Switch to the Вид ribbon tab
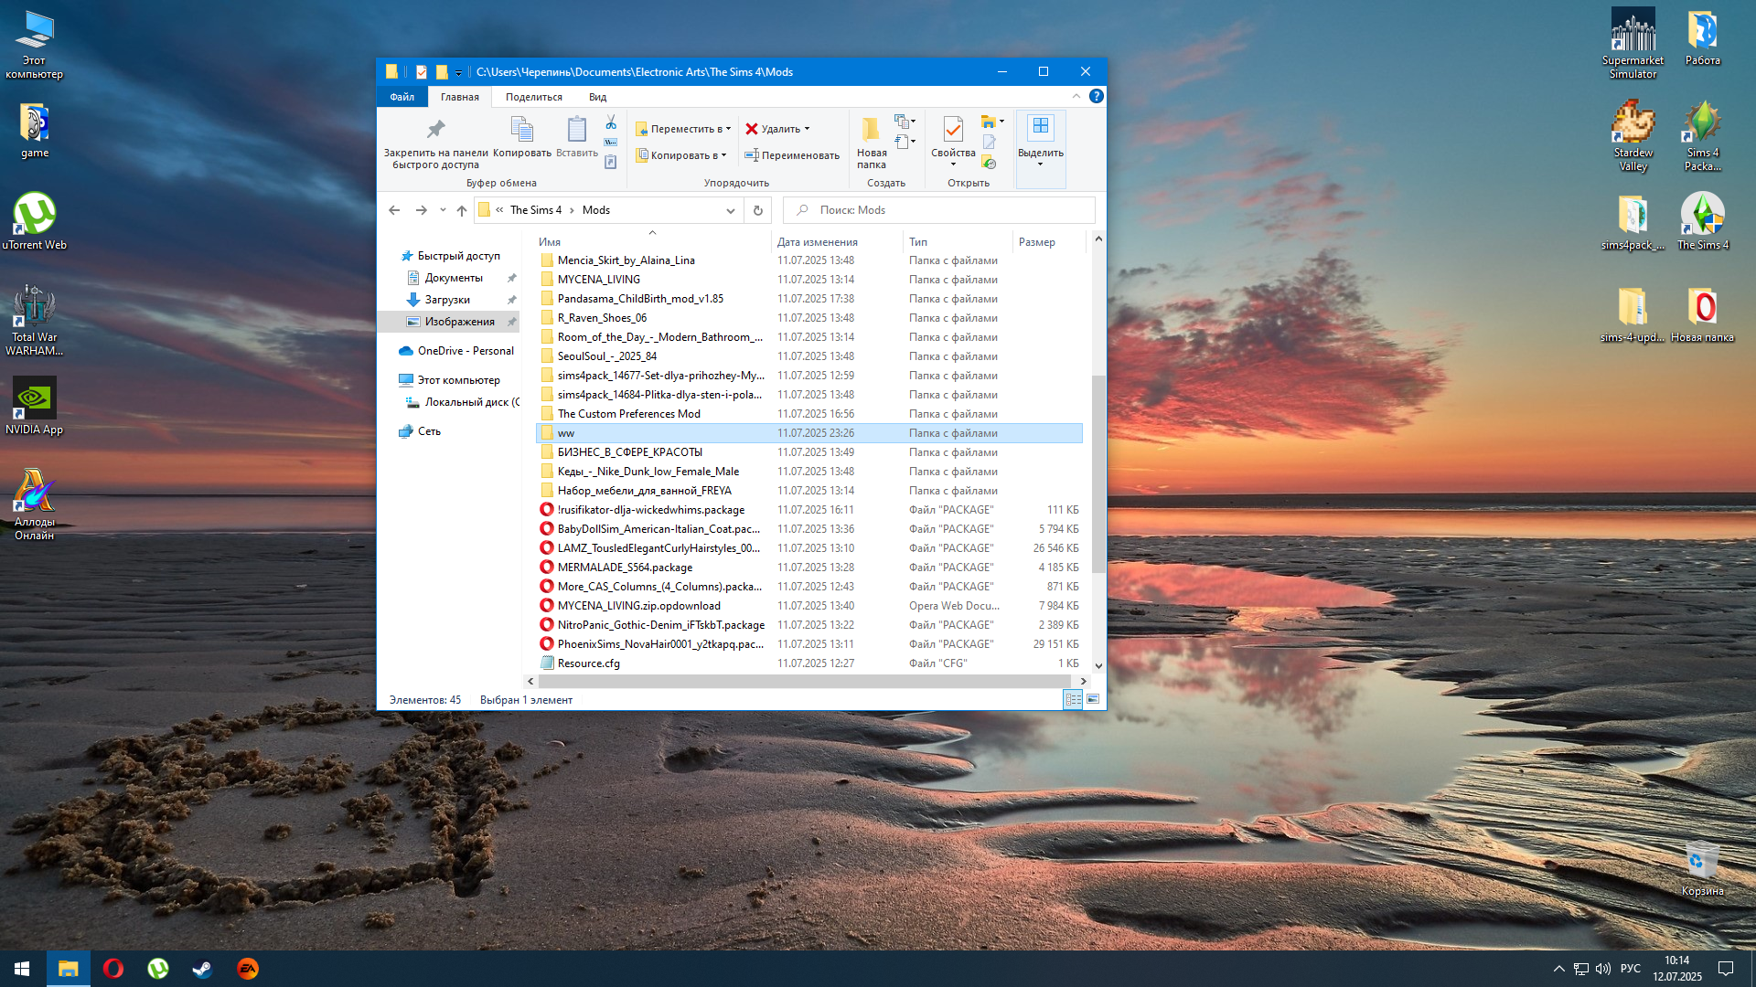 pos(597,97)
